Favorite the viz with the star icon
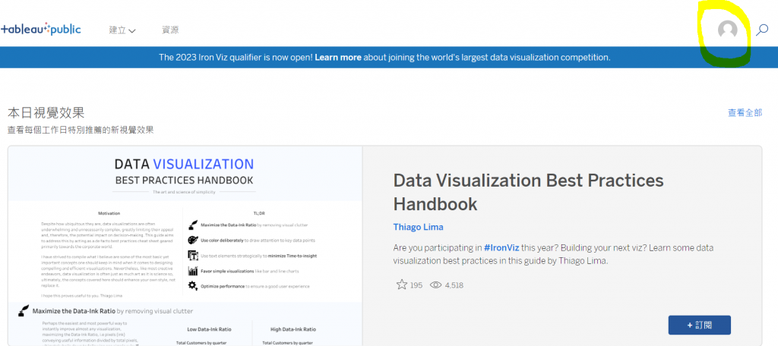The width and height of the screenshot is (778, 346). tap(401, 285)
